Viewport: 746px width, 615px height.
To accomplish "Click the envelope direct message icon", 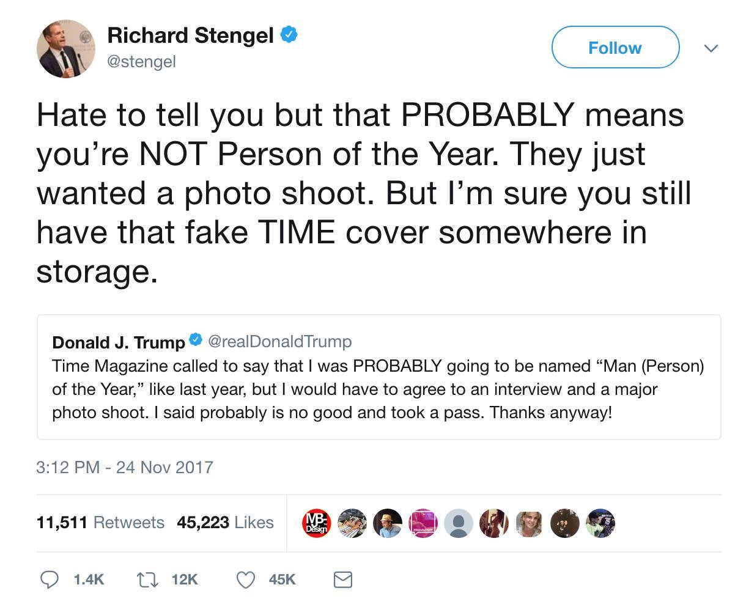I will [x=342, y=579].
